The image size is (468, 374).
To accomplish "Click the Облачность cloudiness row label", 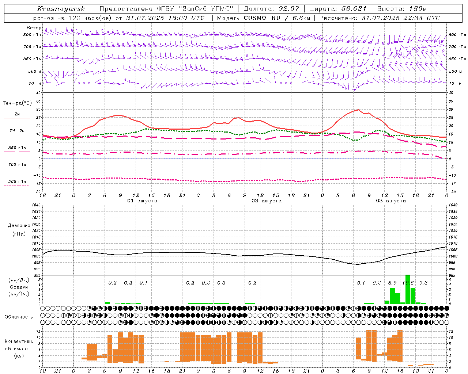I will click(19, 317).
